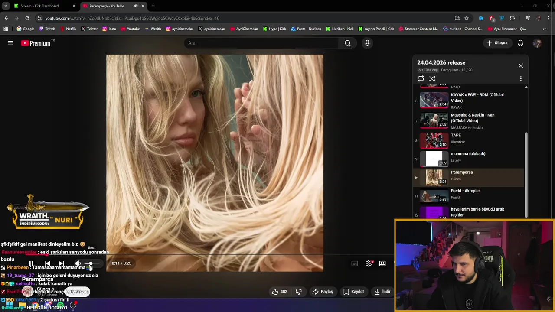The width and height of the screenshot is (555, 312).
Task: Show more bookmarks overflow chevron
Action: 545,29
